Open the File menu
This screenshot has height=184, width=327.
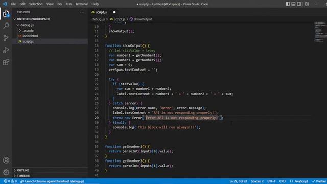[13, 4]
